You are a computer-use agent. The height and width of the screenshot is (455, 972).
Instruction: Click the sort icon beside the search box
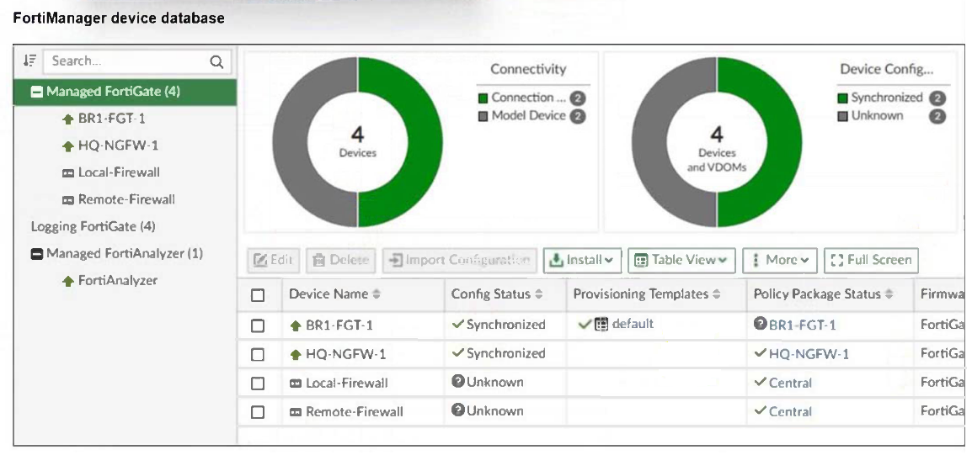30,61
